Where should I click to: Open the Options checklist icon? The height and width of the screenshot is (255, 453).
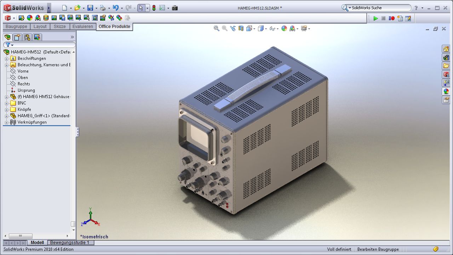click(x=162, y=8)
